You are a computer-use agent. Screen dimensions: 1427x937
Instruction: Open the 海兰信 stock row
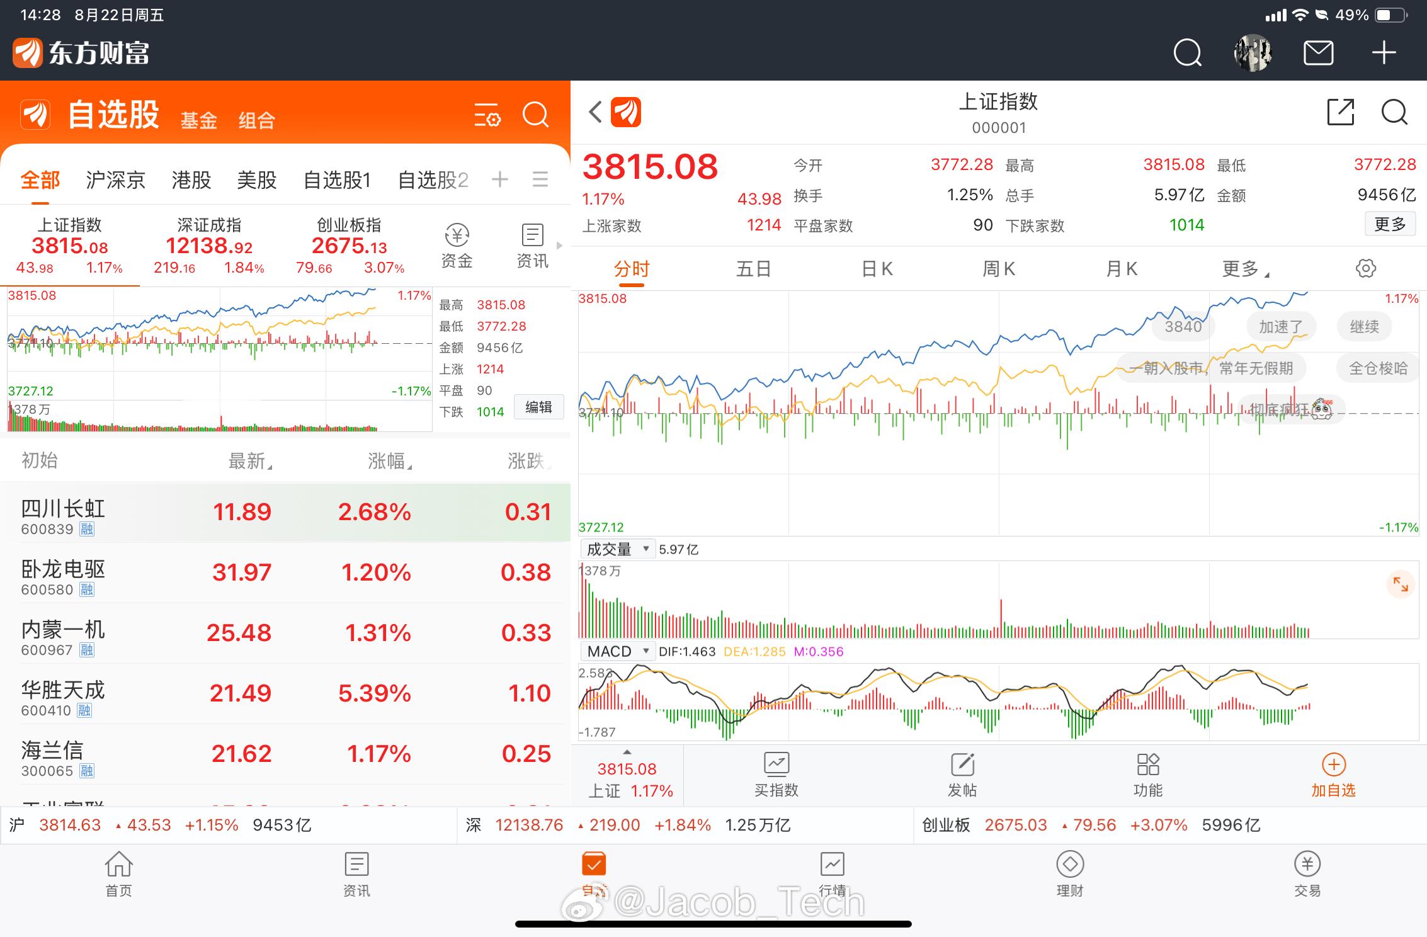[x=285, y=754]
